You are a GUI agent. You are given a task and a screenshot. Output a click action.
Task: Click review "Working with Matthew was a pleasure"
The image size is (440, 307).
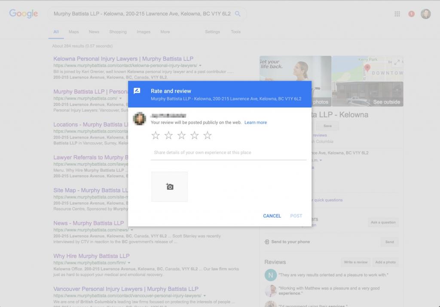[x=329, y=291]
